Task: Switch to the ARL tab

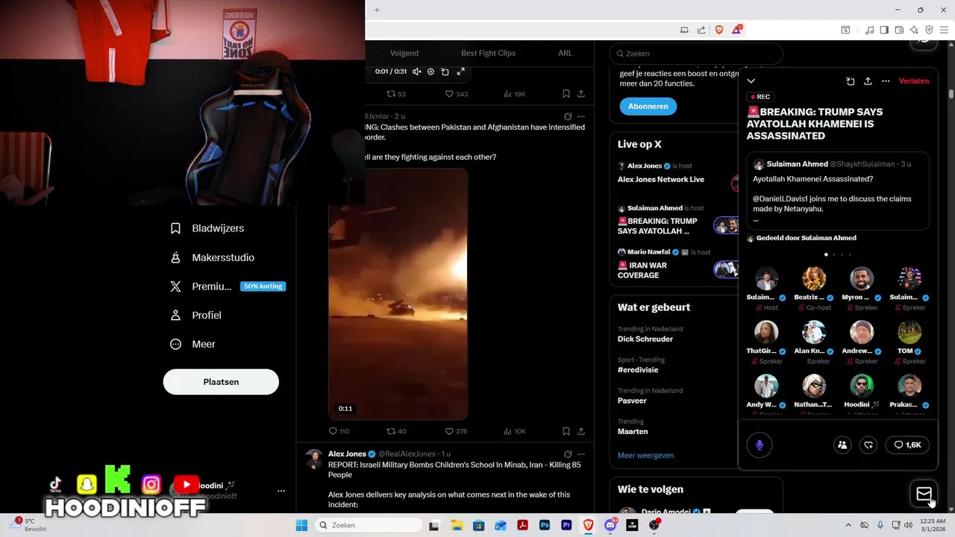Action: pyautogui.click(x=566, y=53)
